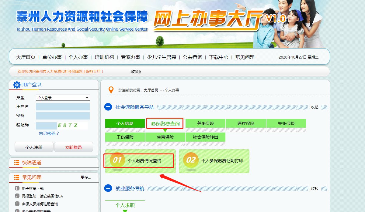
Task: Click the 忘记密码？ link
Action: pyautogui.click(x=49, y=133)
